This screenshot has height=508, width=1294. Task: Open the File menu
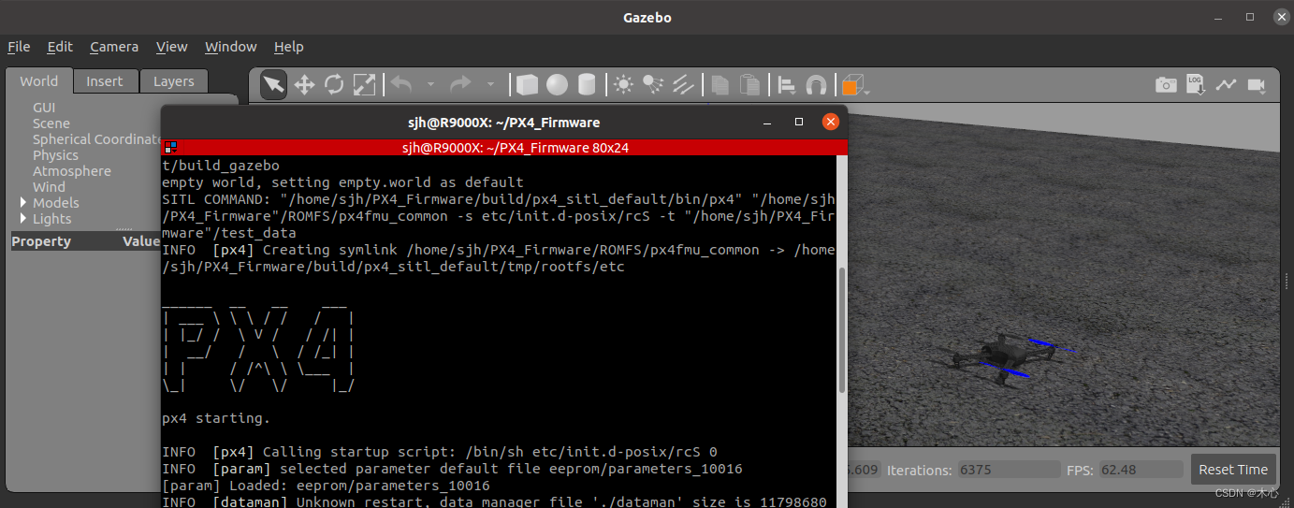(x=19, y=47)
